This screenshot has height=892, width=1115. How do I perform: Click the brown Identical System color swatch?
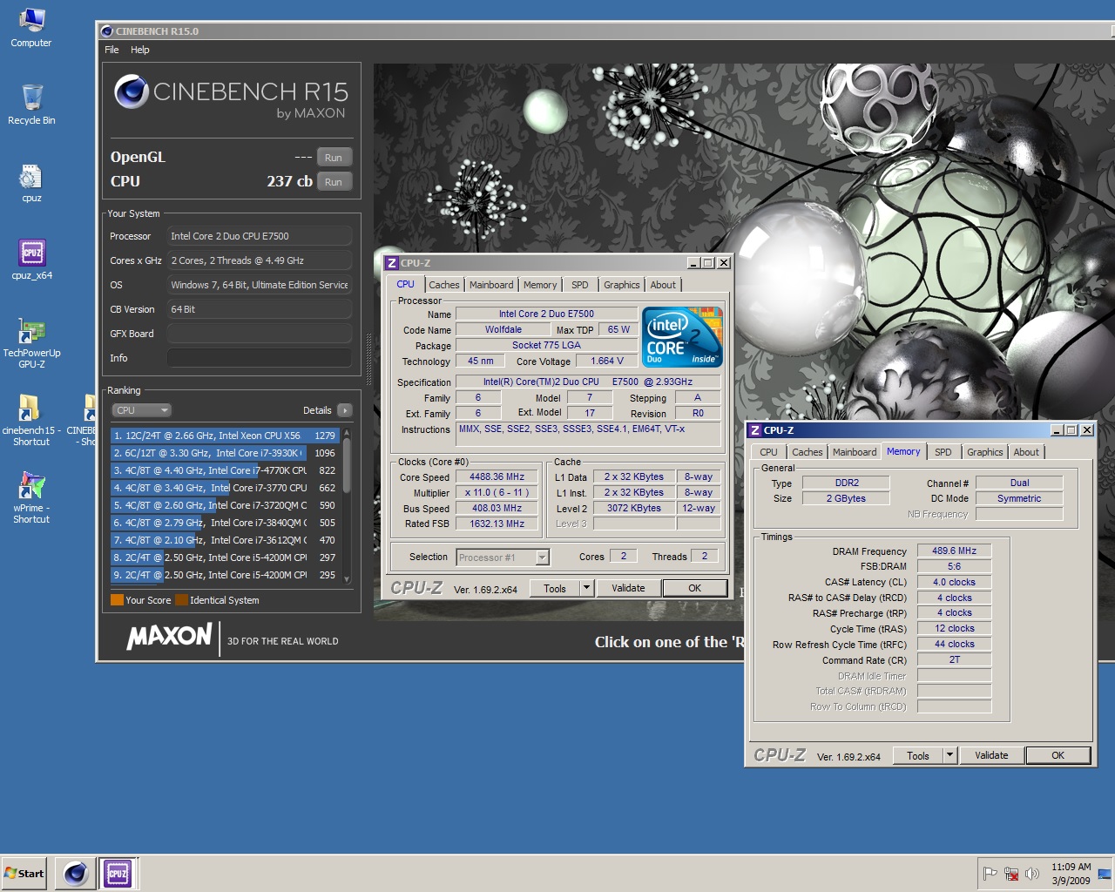pos(181,600)
